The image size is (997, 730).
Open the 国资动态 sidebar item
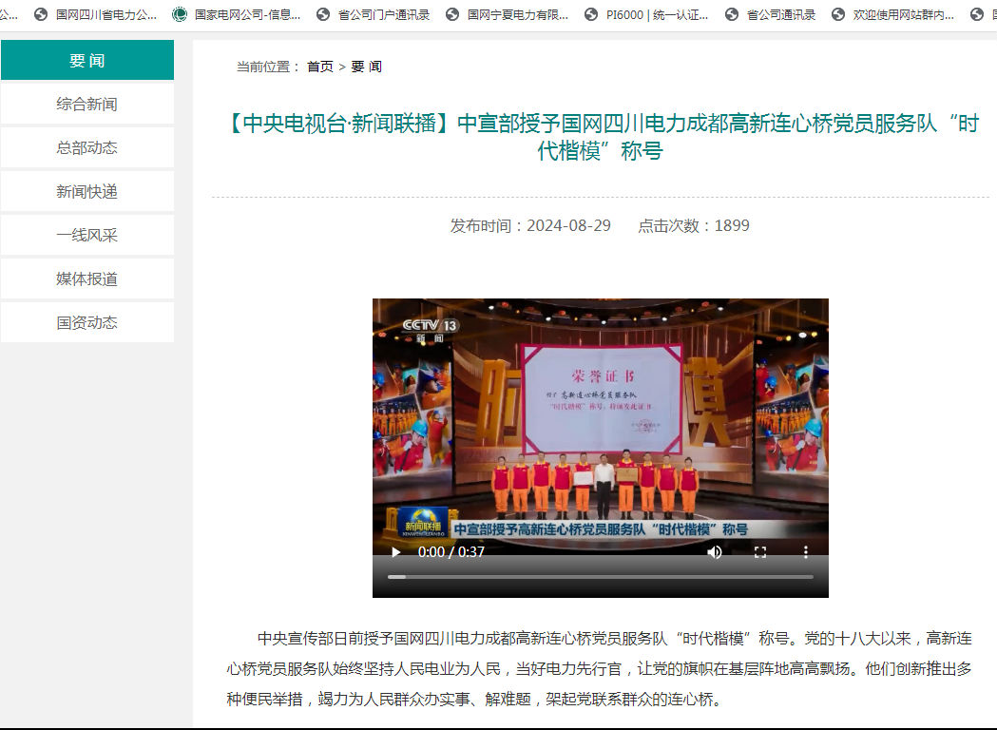click(87, 322)
